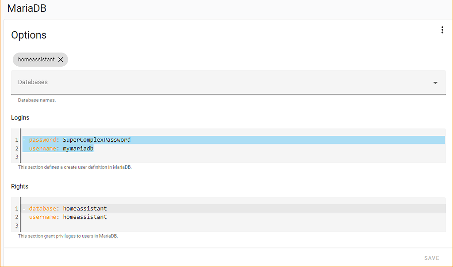Image resolution: width=453 pixels, height=267 pixels.
Task: Click empty line 3 in Rights editor
Action: pos(44,225)
